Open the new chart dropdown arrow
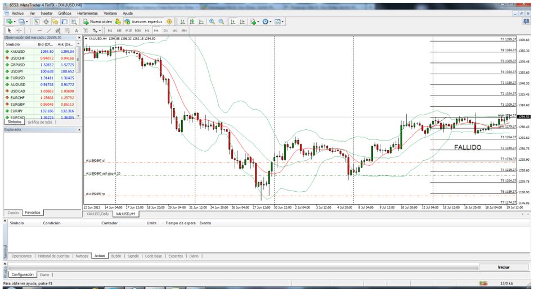The width and height of the screenshot is (534, 289). [15, 21]
